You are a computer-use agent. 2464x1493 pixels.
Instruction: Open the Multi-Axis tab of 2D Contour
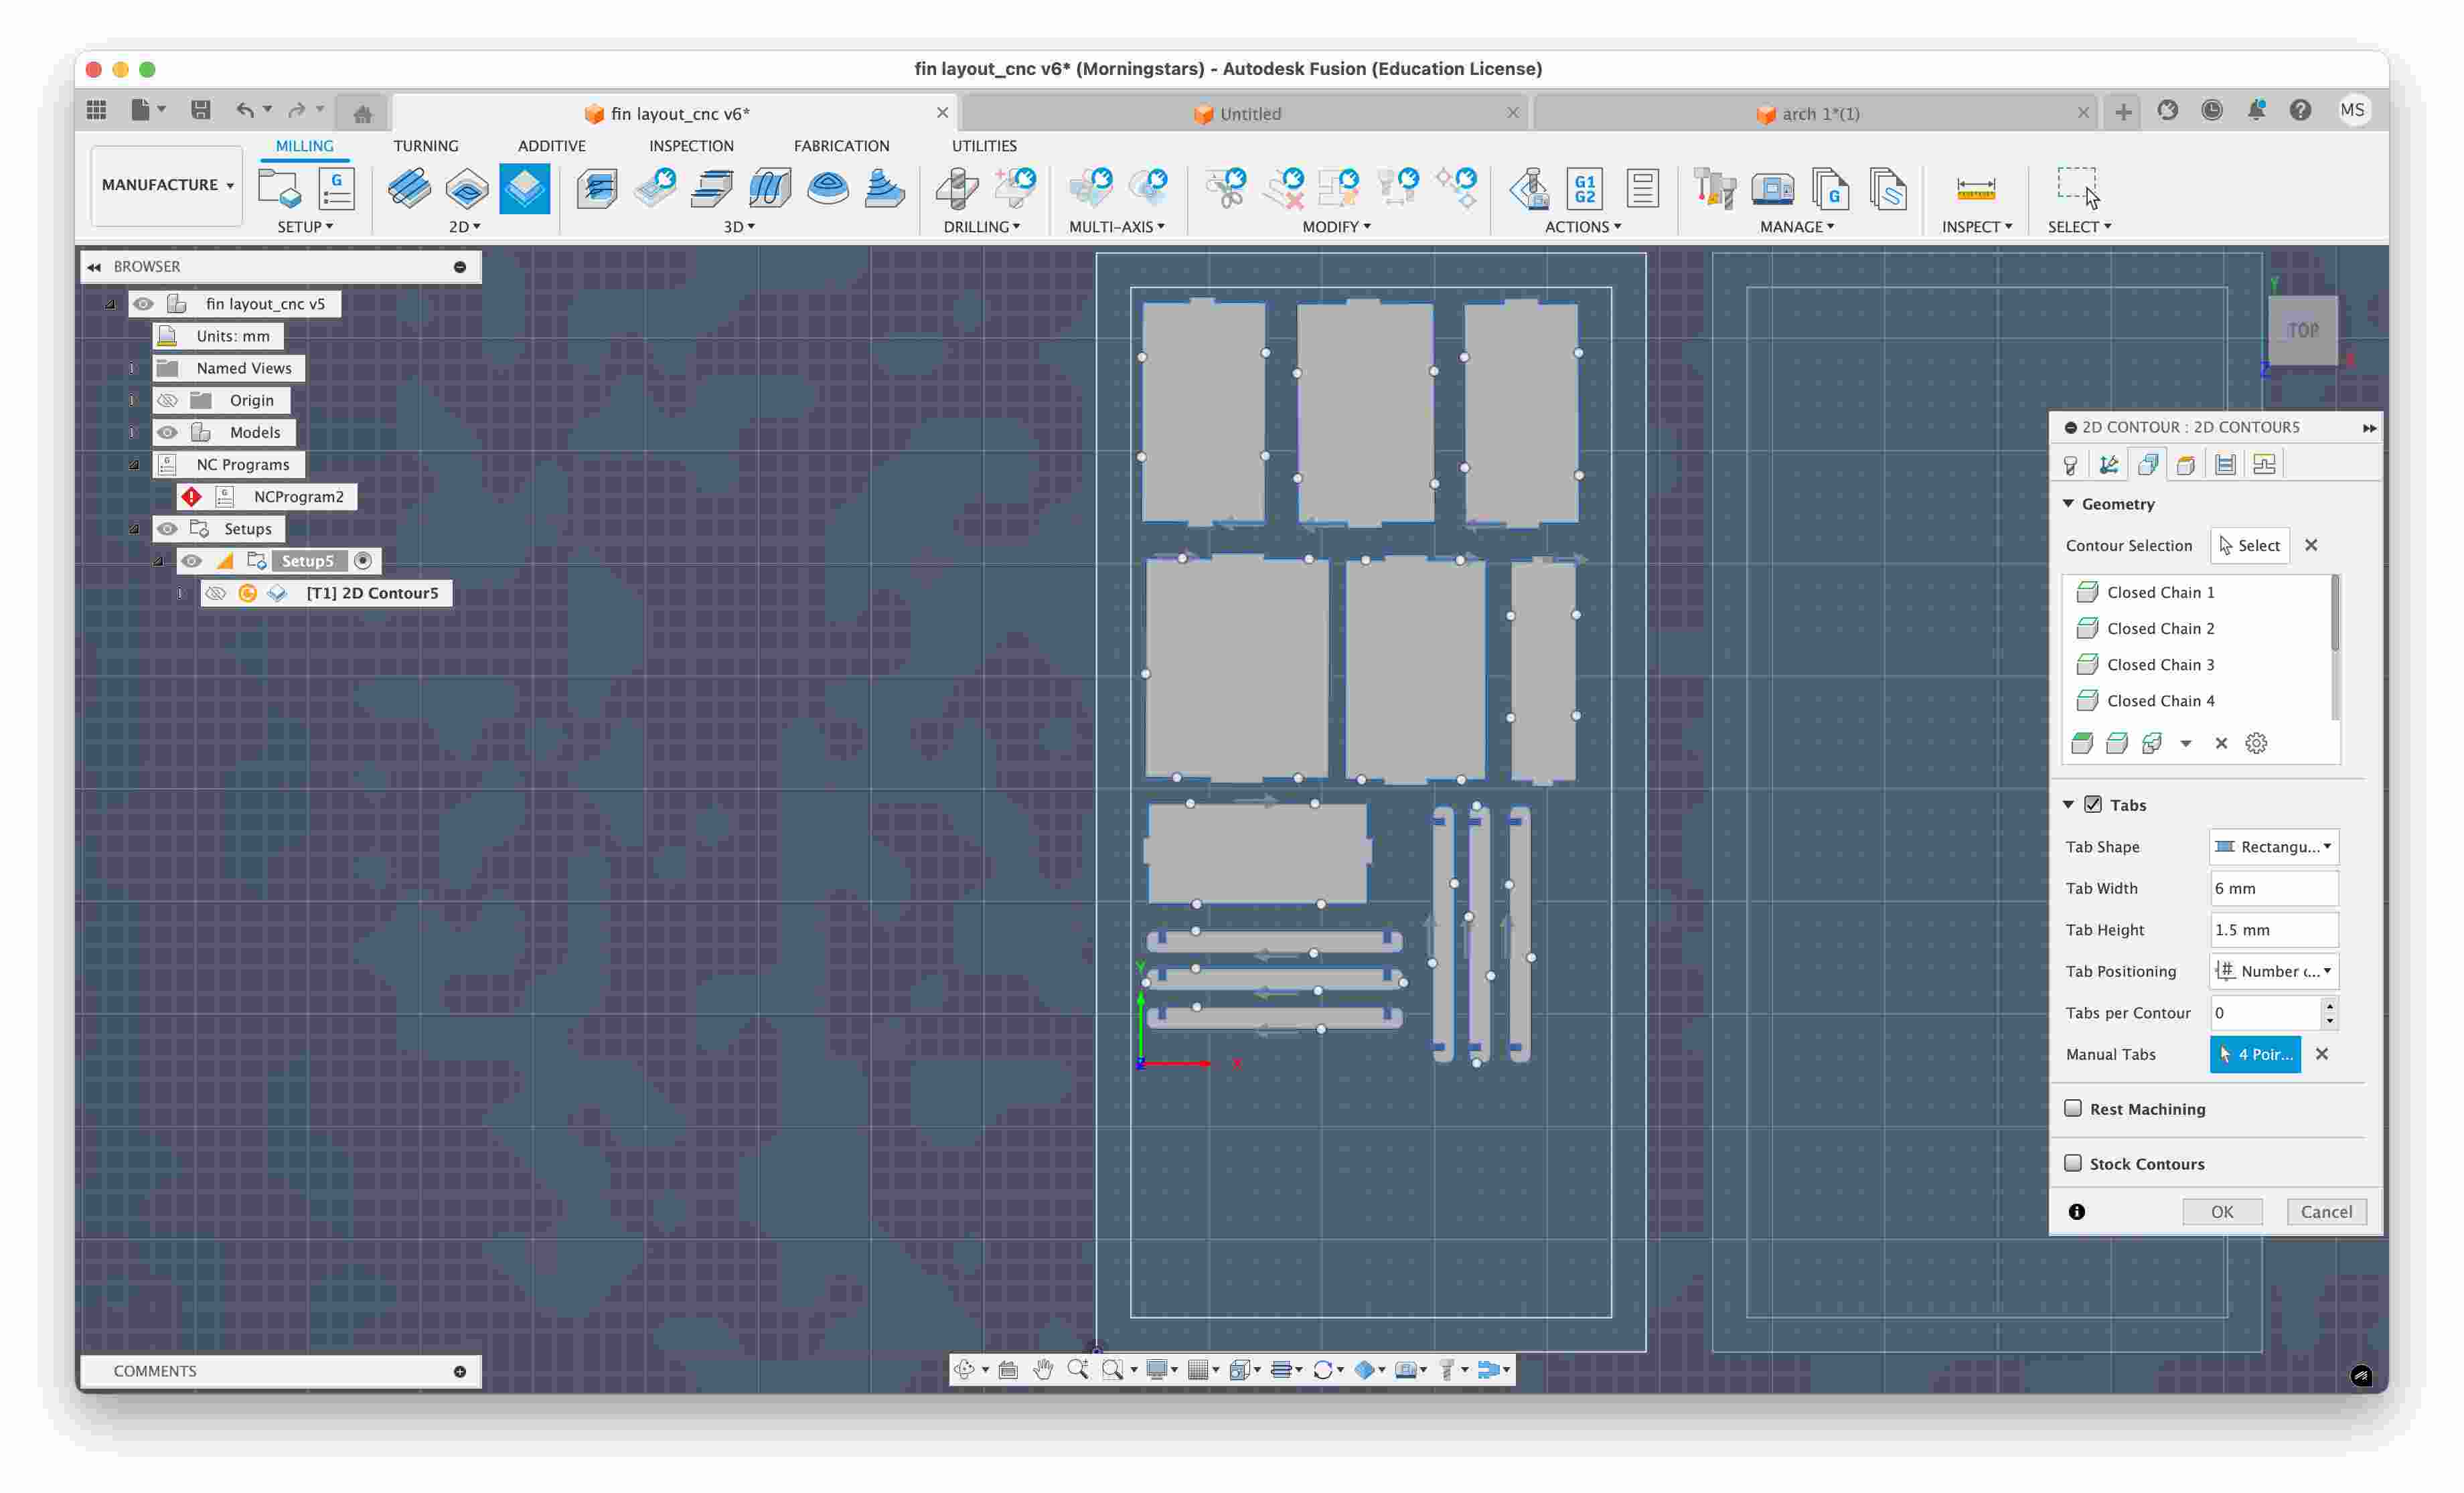coord(2109,465)
